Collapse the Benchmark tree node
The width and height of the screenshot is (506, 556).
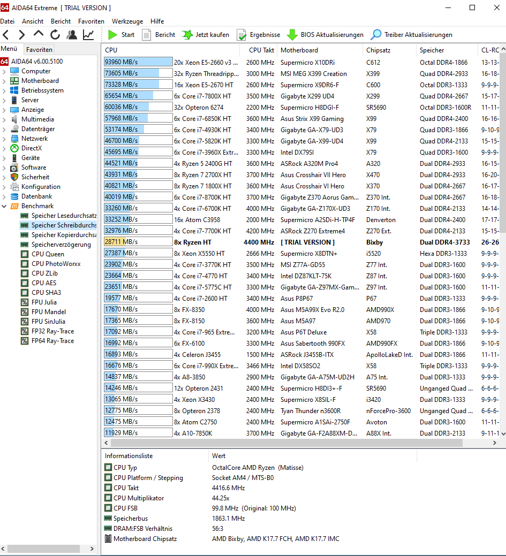(x=4, y=206)
